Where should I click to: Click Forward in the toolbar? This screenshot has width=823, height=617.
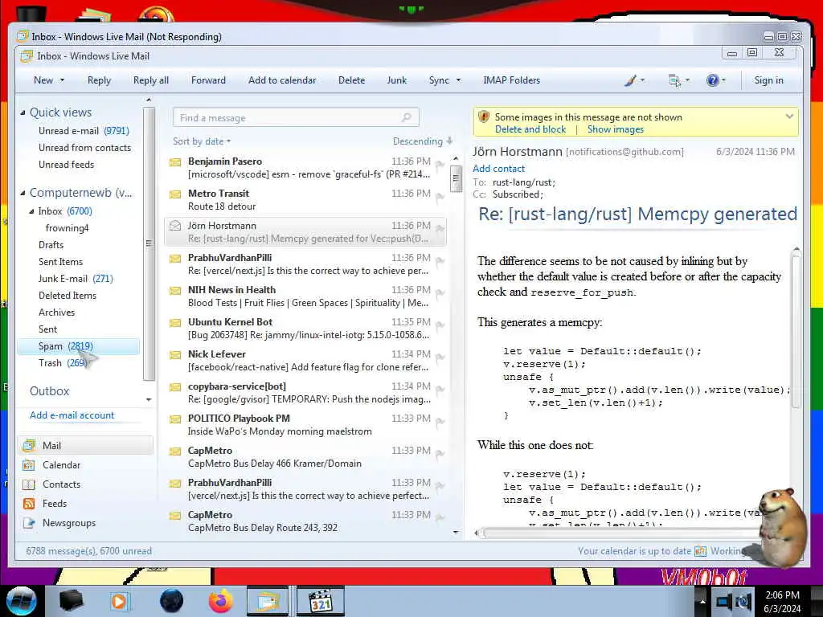(208, 80)
